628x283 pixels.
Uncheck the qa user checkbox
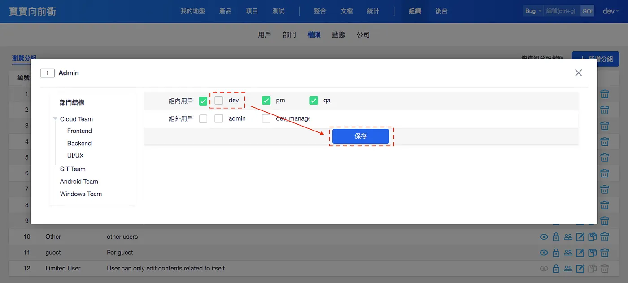(314, 101)
